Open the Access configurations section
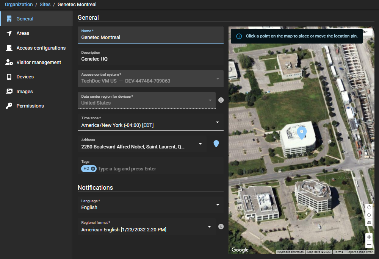Image resolution: width=379 pixels, height=259 pixels. 41,48
